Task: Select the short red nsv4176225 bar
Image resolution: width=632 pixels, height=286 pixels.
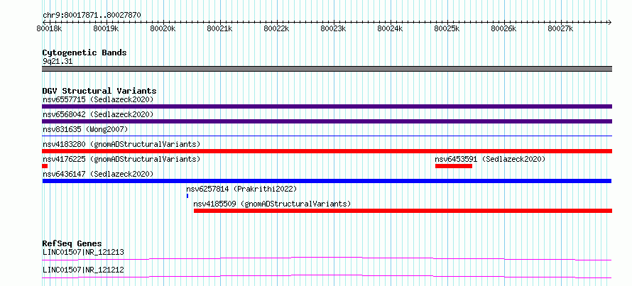Action: [x=45, y=166]
